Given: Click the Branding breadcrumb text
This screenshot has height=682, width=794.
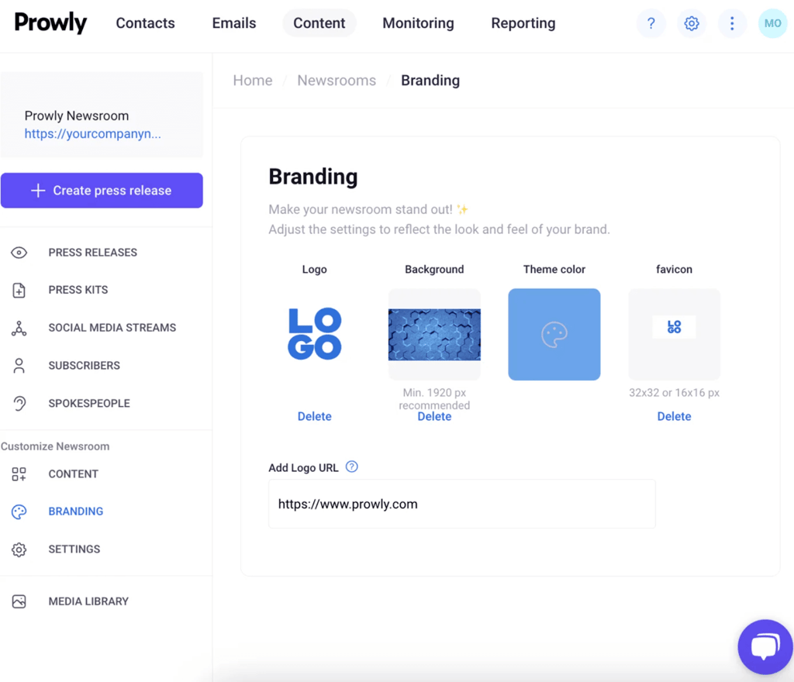Looking at the screenshot, I should point(430,81).
